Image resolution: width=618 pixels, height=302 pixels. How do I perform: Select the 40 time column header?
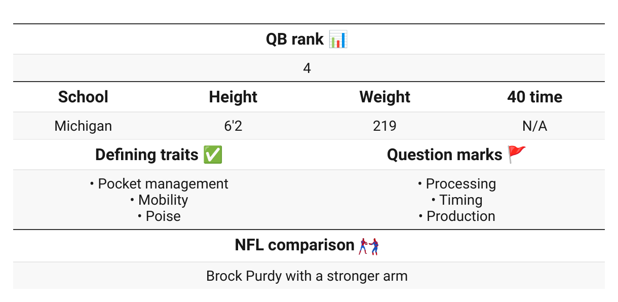tap(535, 97)
